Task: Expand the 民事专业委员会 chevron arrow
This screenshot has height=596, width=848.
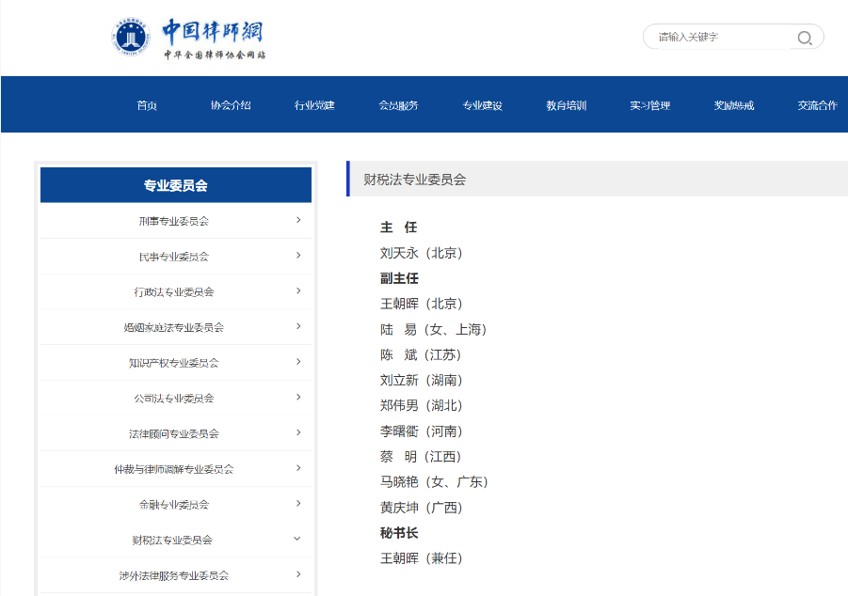Action: pyautogui.click(x=298, y=256)
